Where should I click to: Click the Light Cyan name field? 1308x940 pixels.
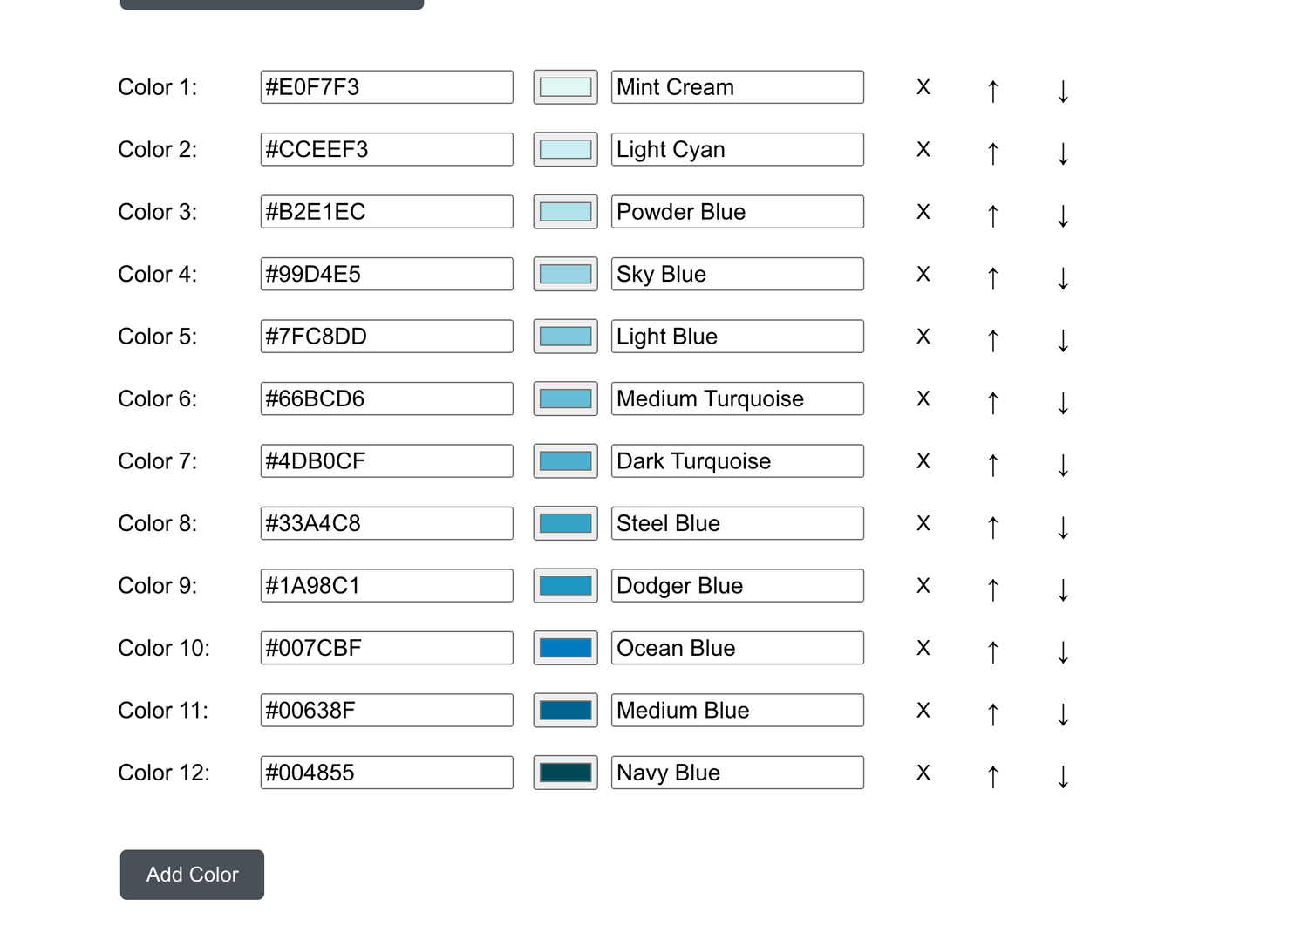click(x=738, y=149)
